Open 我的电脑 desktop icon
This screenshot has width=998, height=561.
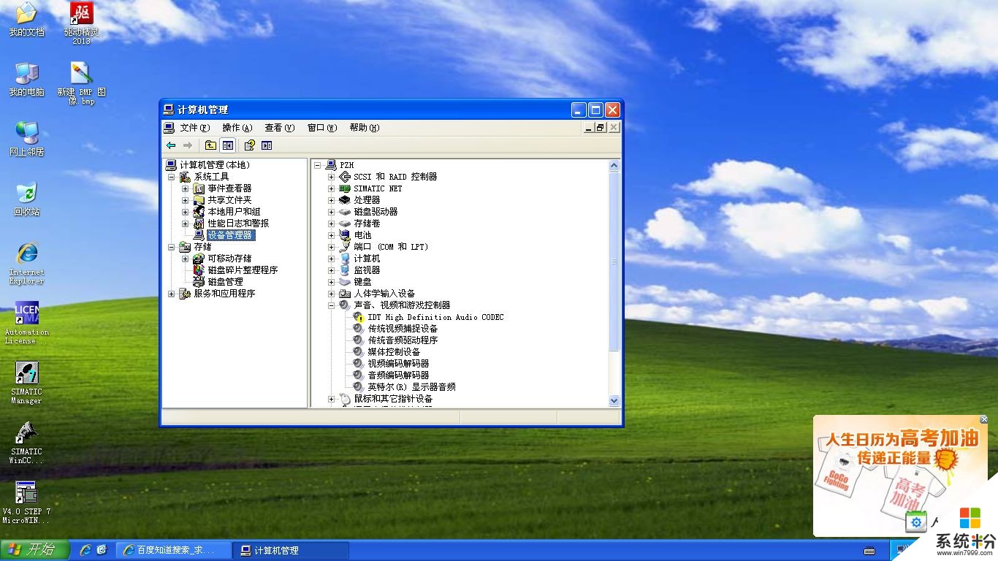click(x=26, y=80)
